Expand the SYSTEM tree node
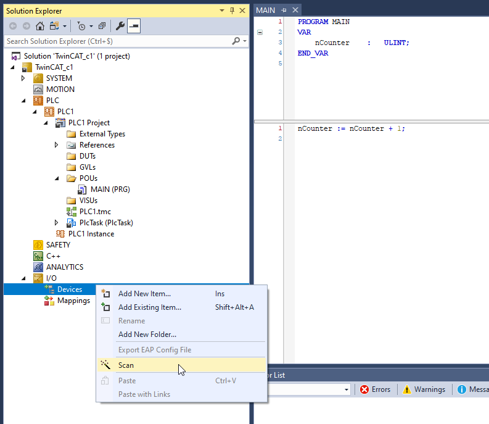 click(x=23, y=78)
